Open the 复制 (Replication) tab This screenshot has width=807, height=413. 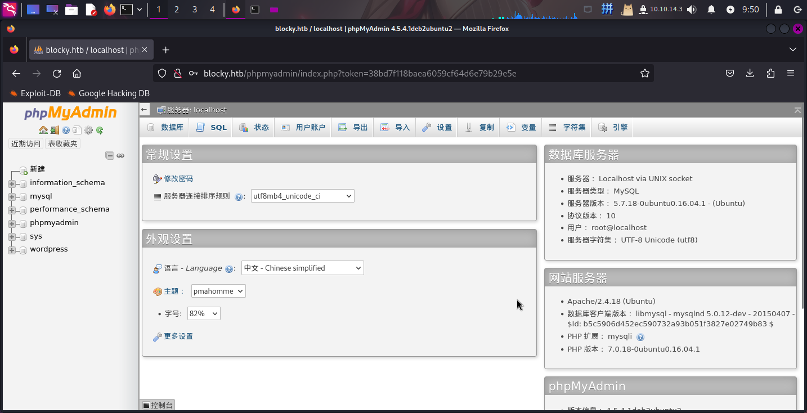pyautogui.click(x=479, y=127)
